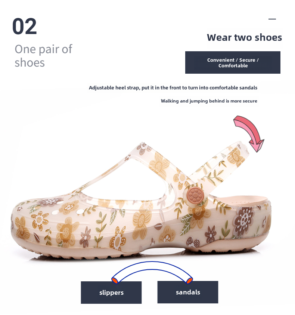Image resolution: width=295 pixels, height=315 pixels.
Task: Click the One pair of shoes text
Action: [43, 56]
